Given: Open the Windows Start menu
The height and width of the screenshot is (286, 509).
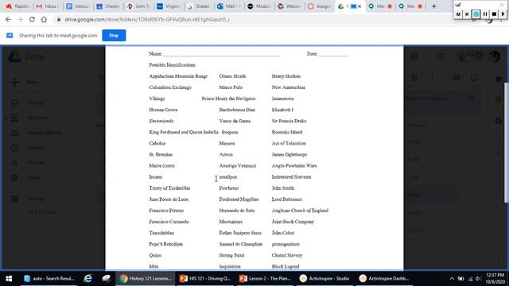Looking at the screenshot, I should [9, 279].
